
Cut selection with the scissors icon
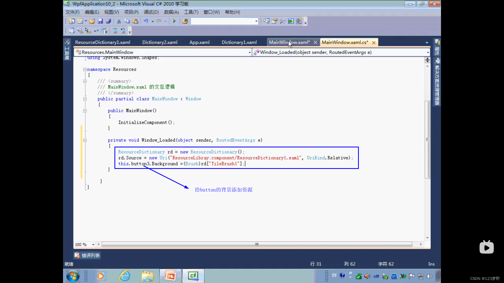(119, 21)
